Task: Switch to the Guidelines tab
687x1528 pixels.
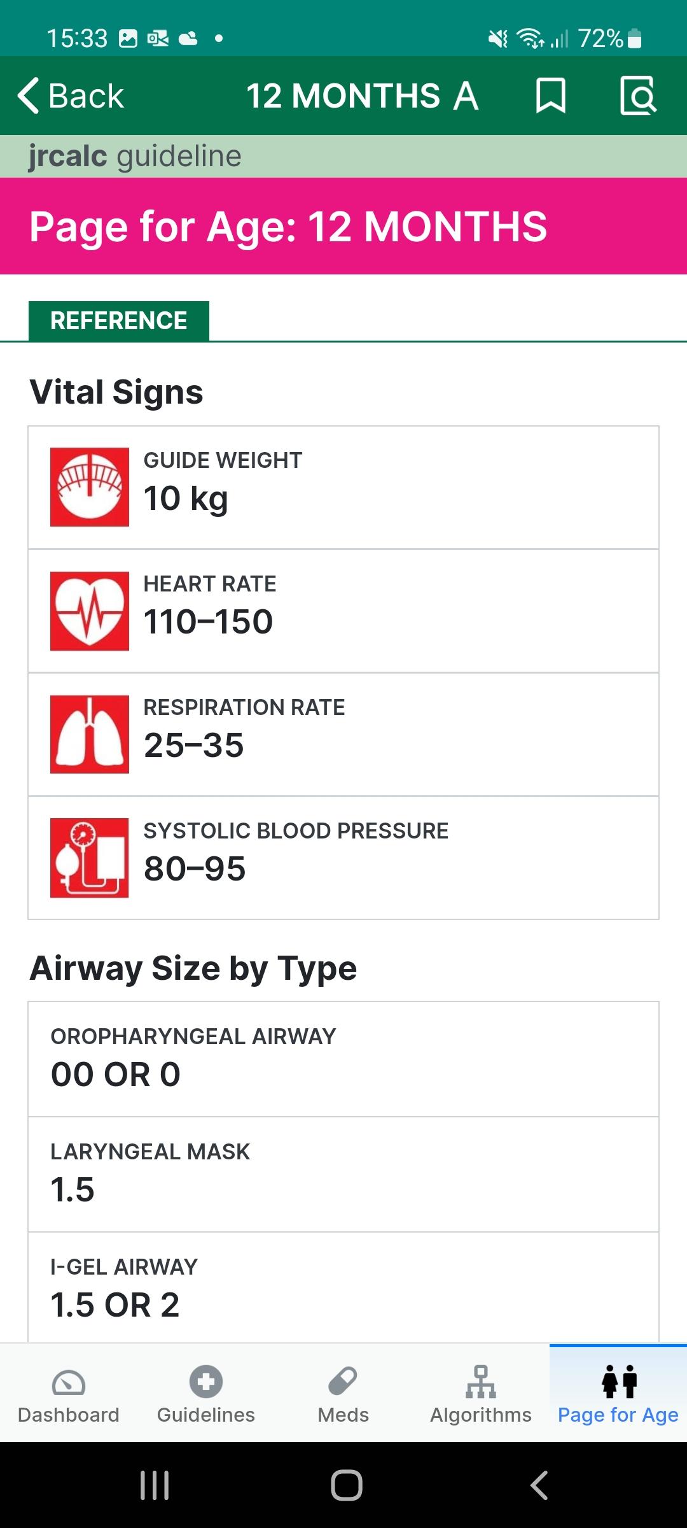Action: click(206, 1394)
